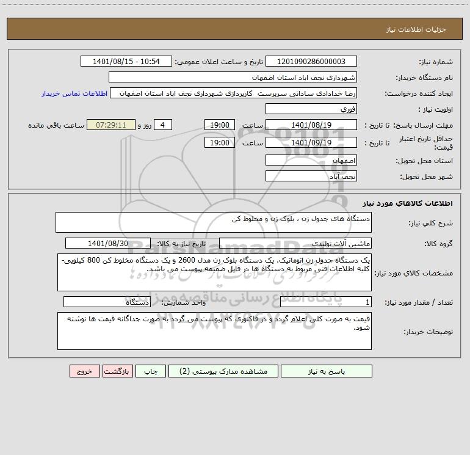Click the نام دستگاه خریدار field
The width and height of the screenshot is (470, 455).
tap(233, 78)
